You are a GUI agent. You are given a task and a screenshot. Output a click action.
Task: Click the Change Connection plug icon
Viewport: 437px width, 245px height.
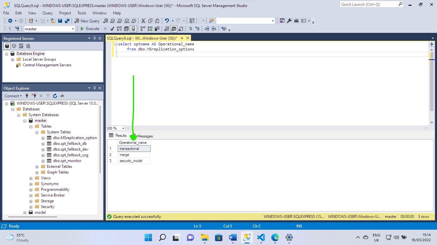click(x=17, y=29)
